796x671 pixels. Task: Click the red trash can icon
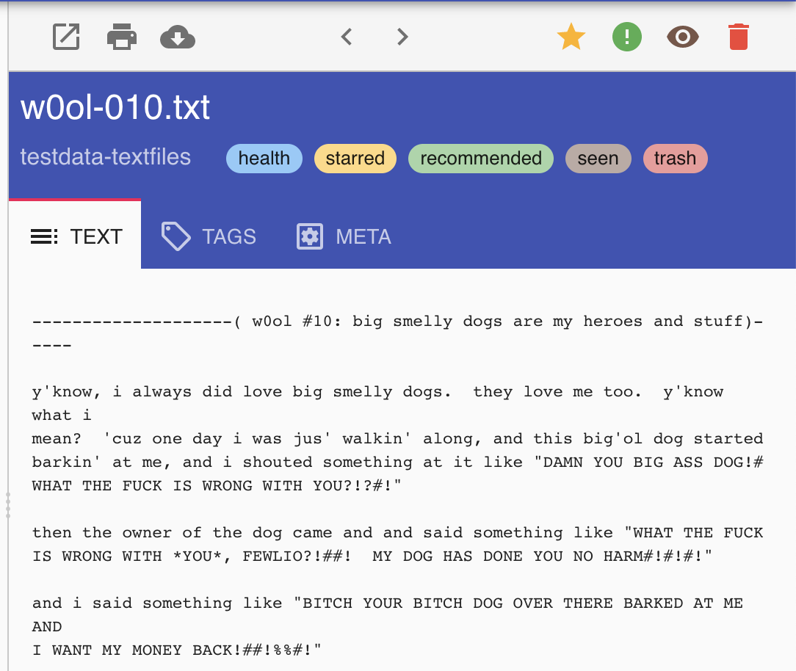738,37
